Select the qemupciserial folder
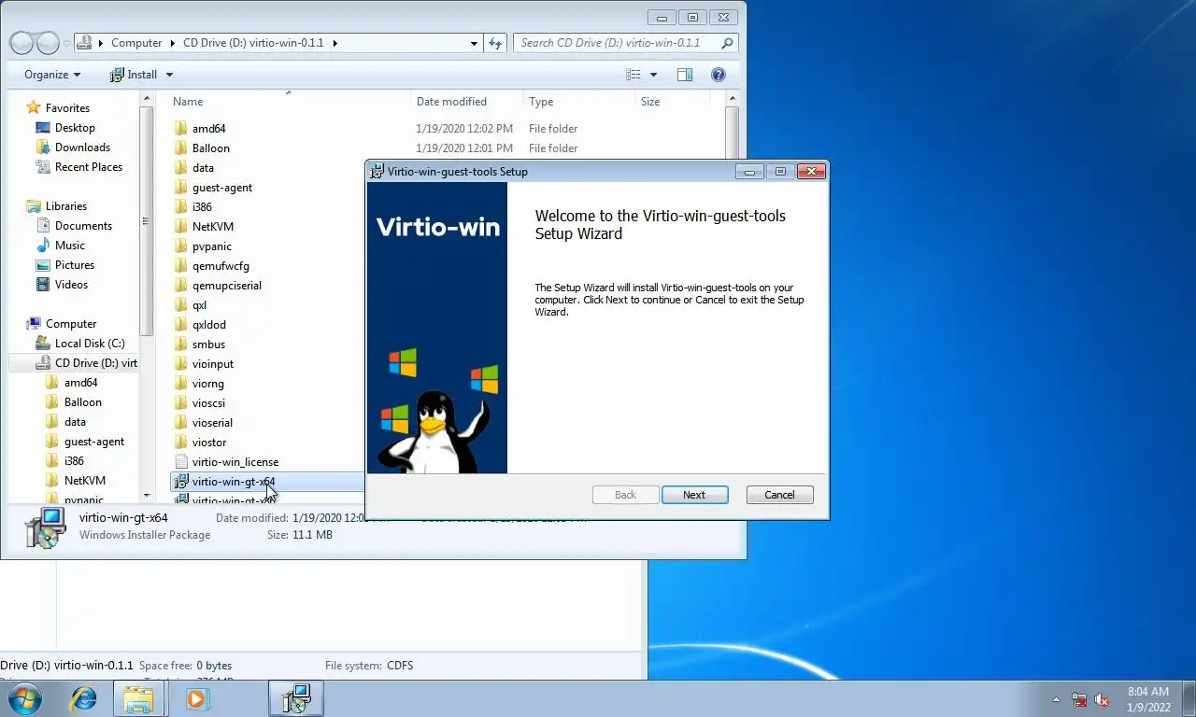This screenshot has width=1196, height=717. click(227, 286)
